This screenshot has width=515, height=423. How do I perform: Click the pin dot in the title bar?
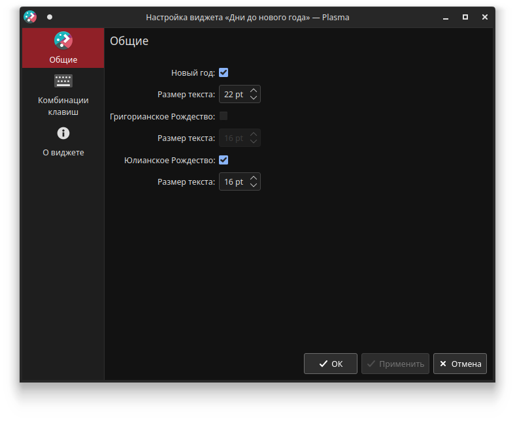point(50,17)
